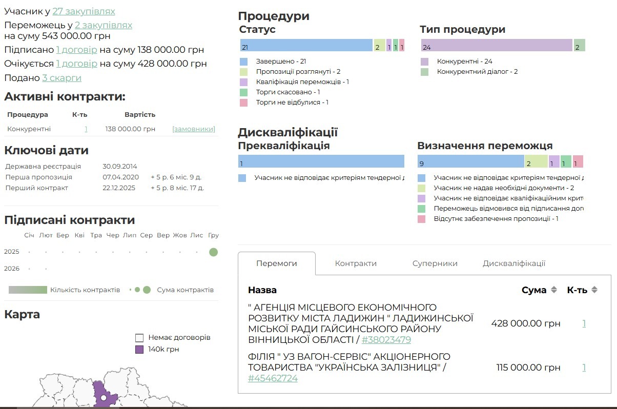This screenshot has width=617, height=409.
Task: Click the 140k грн map legend swatch
Action: [x=139, y=350]
